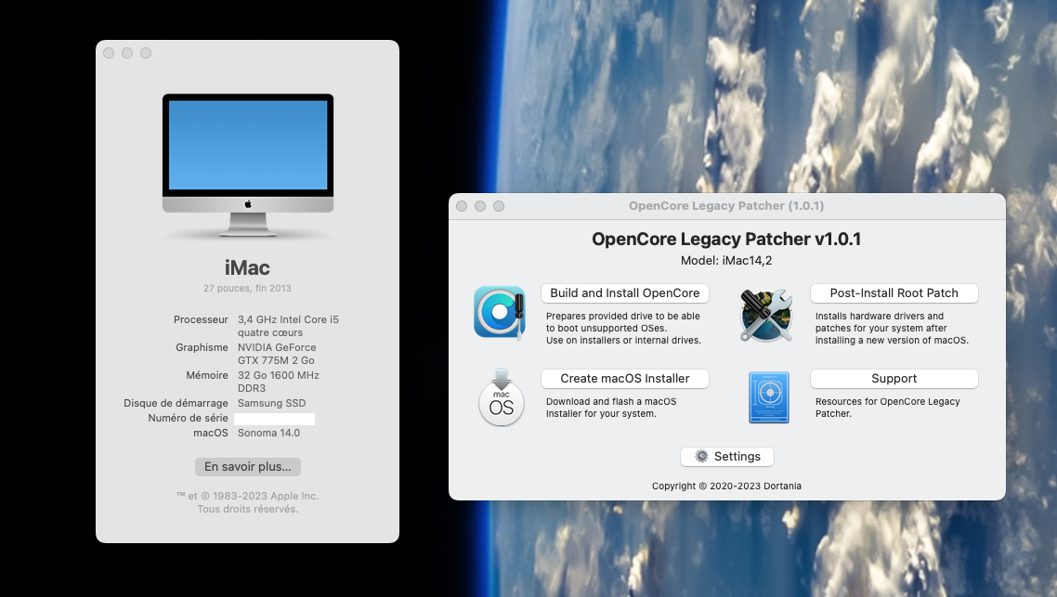Image resolution: width=1057 pixels, height=597 pixels.
Task: Click "Prepares provided drive to be able" line
Action: coord(623,316)
